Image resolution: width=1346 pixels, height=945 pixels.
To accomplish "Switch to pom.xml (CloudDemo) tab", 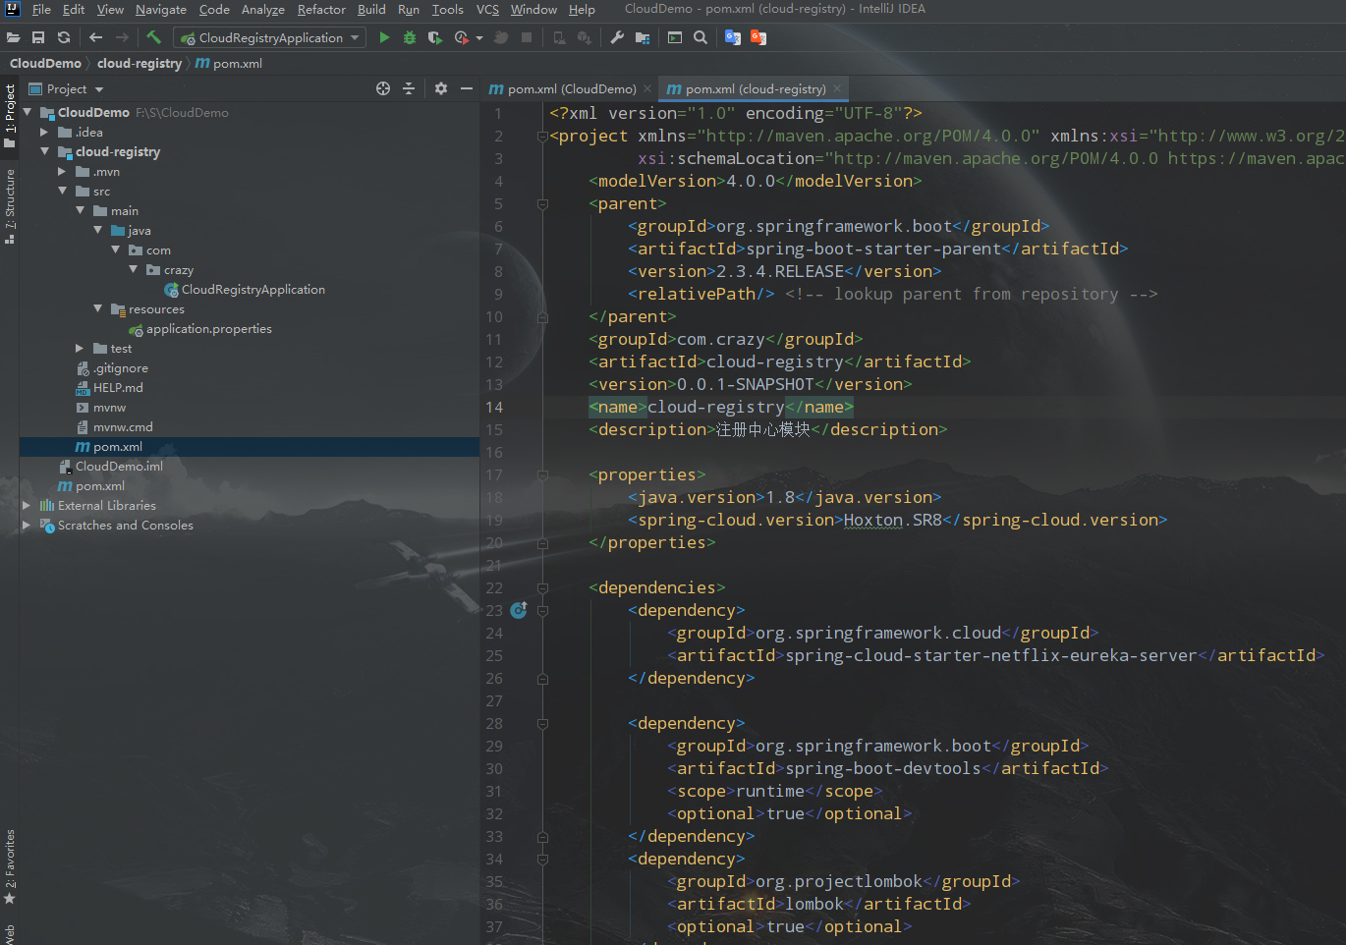I will click(563, 88).
